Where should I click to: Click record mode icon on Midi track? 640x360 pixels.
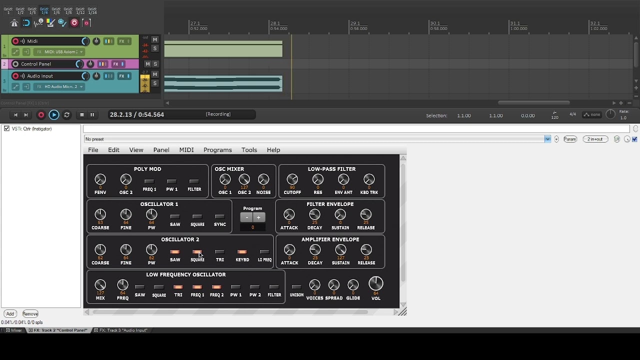pos(26,52)
